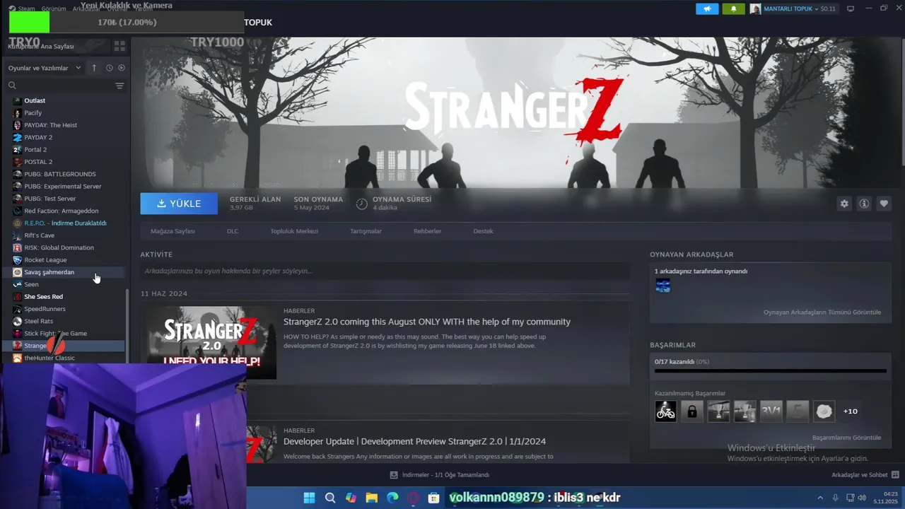Screen dimensions: 905x509
Task: Open notifications bell button
Action: coord(733,9)
